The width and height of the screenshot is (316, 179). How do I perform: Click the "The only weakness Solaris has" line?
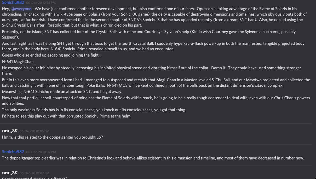coord(94,110)
